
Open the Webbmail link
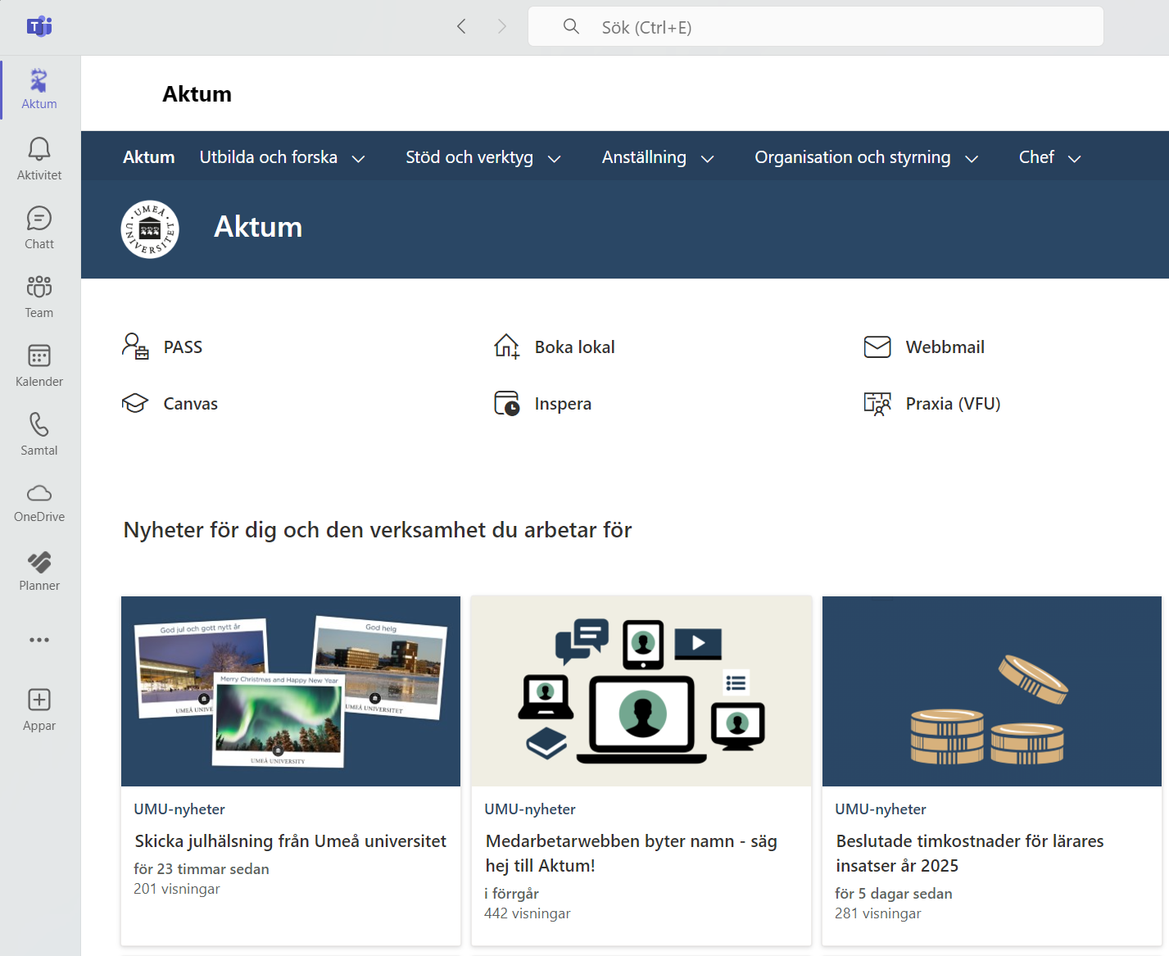945,347
